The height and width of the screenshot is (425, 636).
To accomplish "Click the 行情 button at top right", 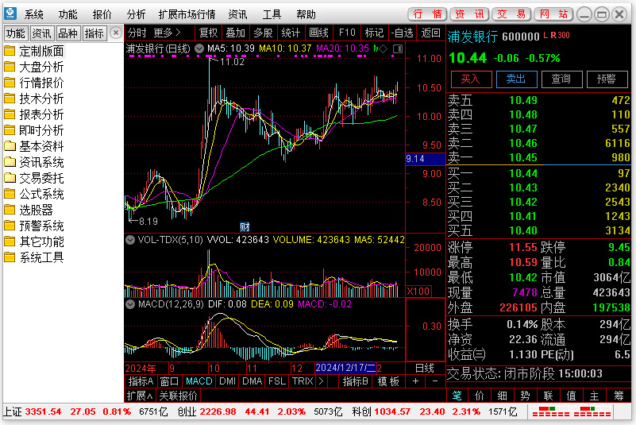I will pos(427,14).
